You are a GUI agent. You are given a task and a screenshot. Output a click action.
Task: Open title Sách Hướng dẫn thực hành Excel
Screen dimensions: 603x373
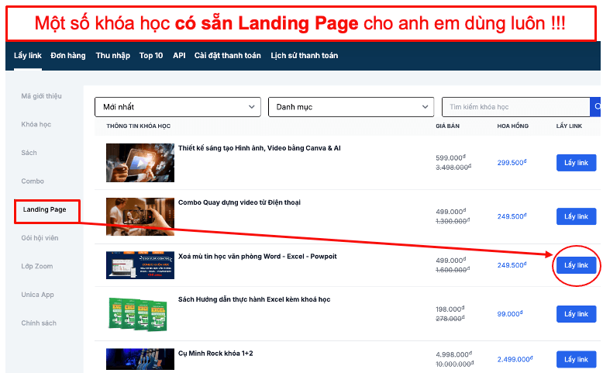pos(254,299)
